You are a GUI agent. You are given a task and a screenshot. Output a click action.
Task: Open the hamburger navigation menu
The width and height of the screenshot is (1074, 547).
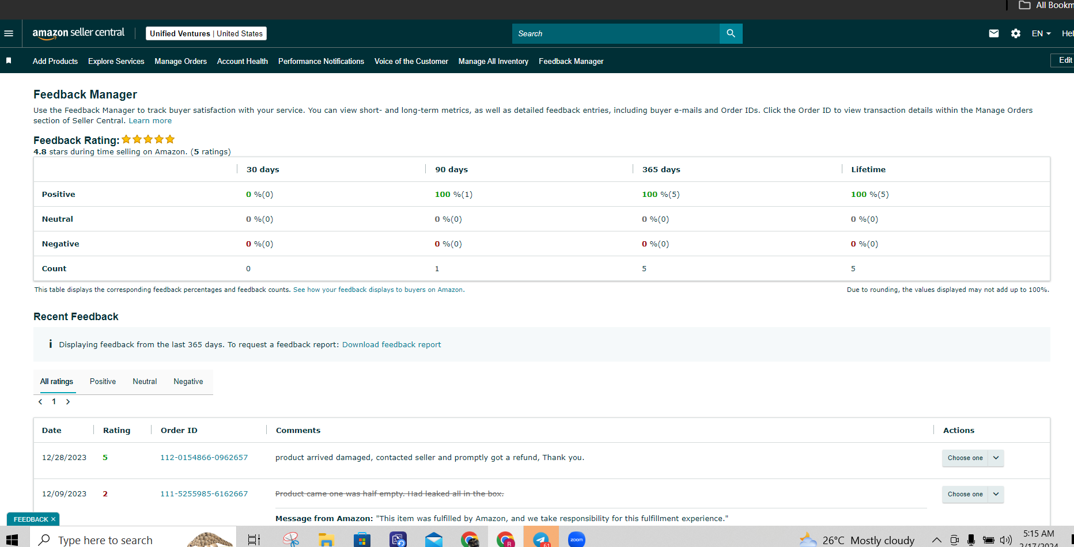pyautogui.click(x=9, y=33)
